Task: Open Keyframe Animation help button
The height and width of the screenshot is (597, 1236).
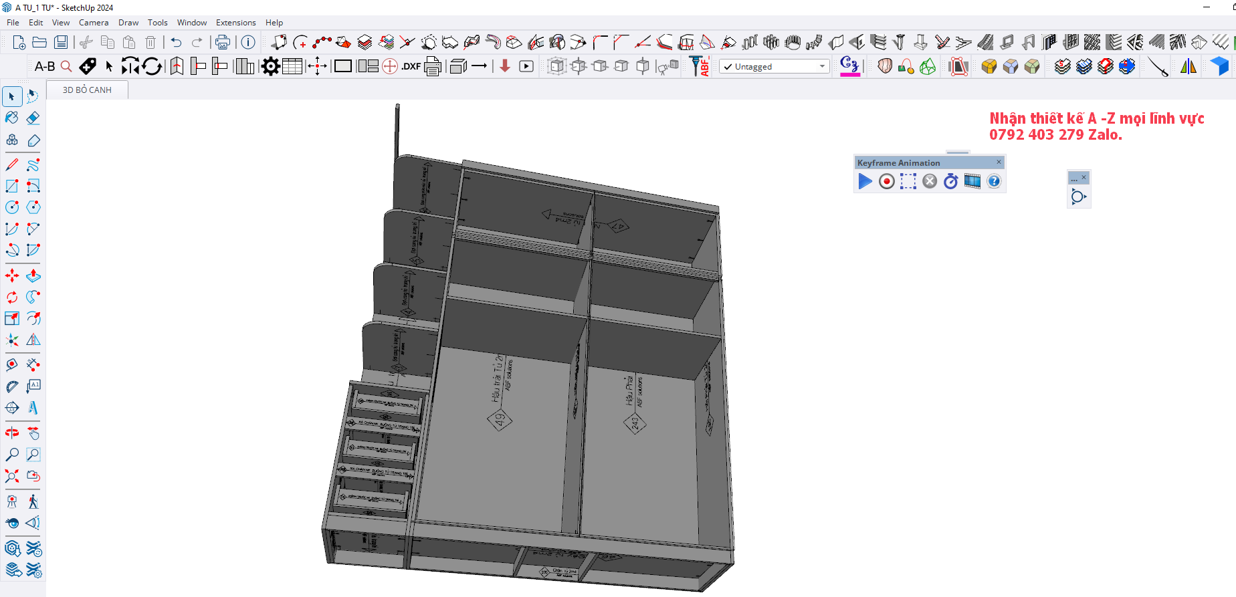Action: (x=994, y=181)
